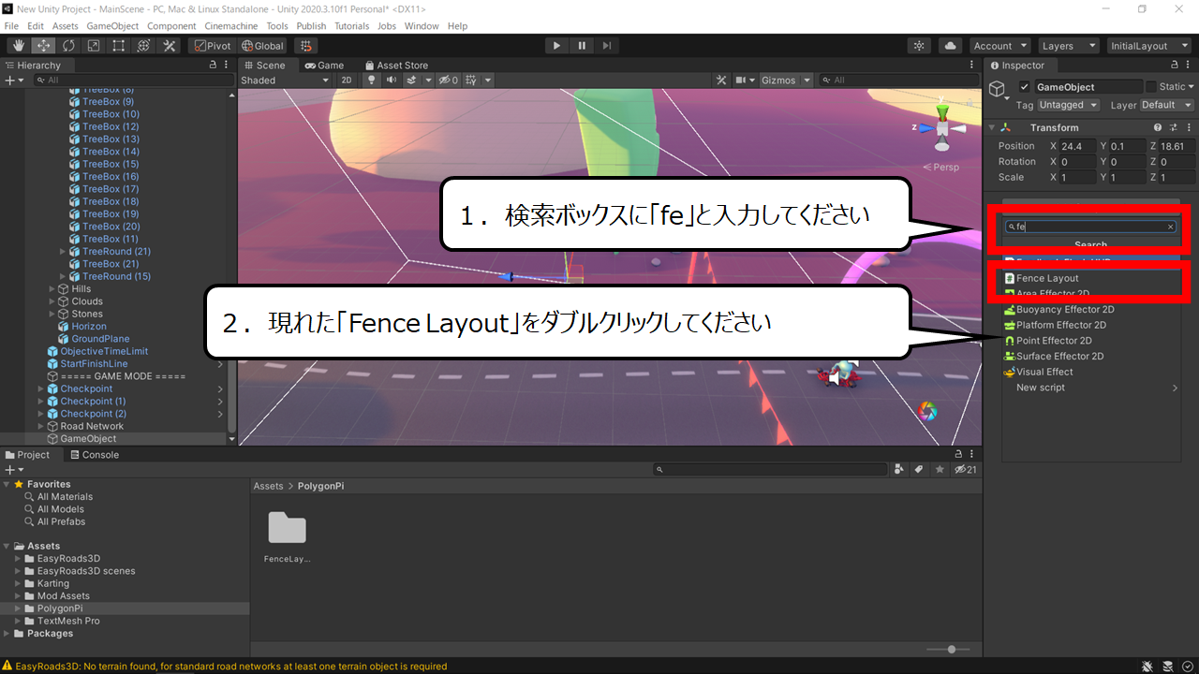Switch to Game tab
Image resolution: width=1199 pixels, height=674 pixels.
click(324, 66)
